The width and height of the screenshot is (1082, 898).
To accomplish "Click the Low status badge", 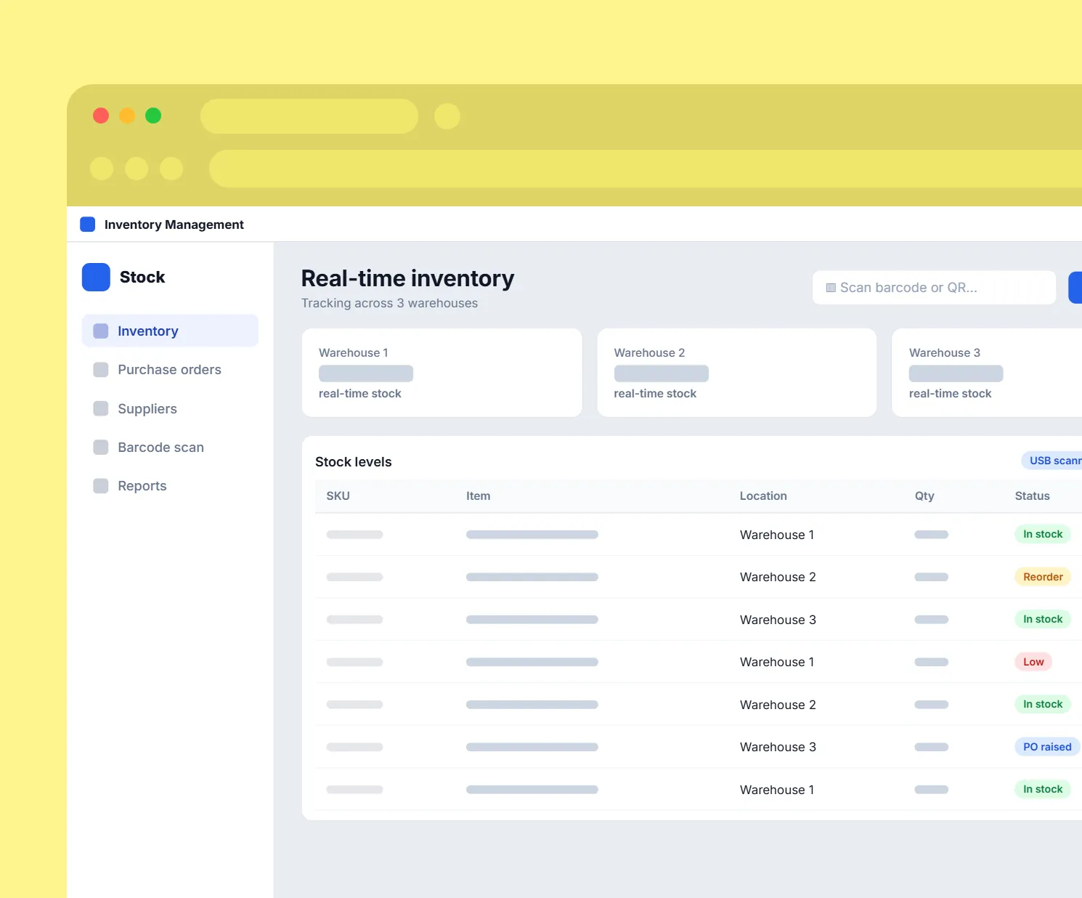I will 1033,662.
